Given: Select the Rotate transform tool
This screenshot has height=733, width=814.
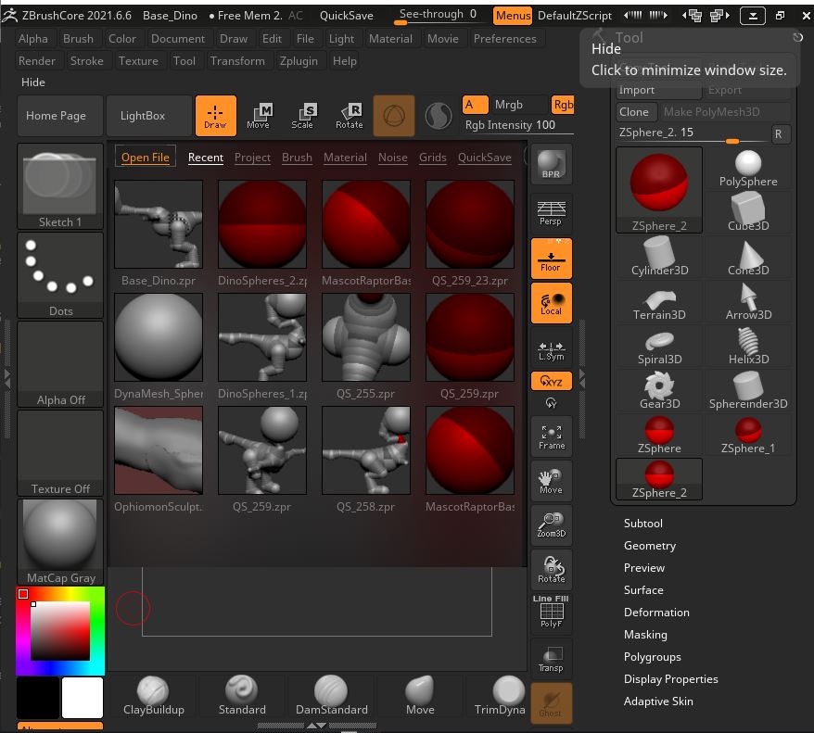Looking at the screenshot, I should click(349, 115).
